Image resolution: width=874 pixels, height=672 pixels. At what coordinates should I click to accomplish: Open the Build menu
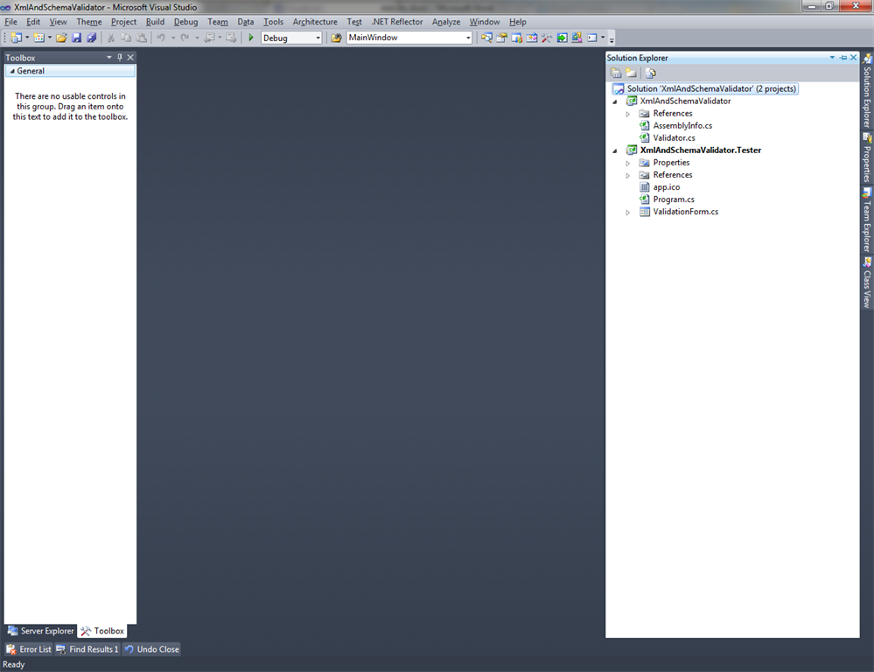point(155,22)
